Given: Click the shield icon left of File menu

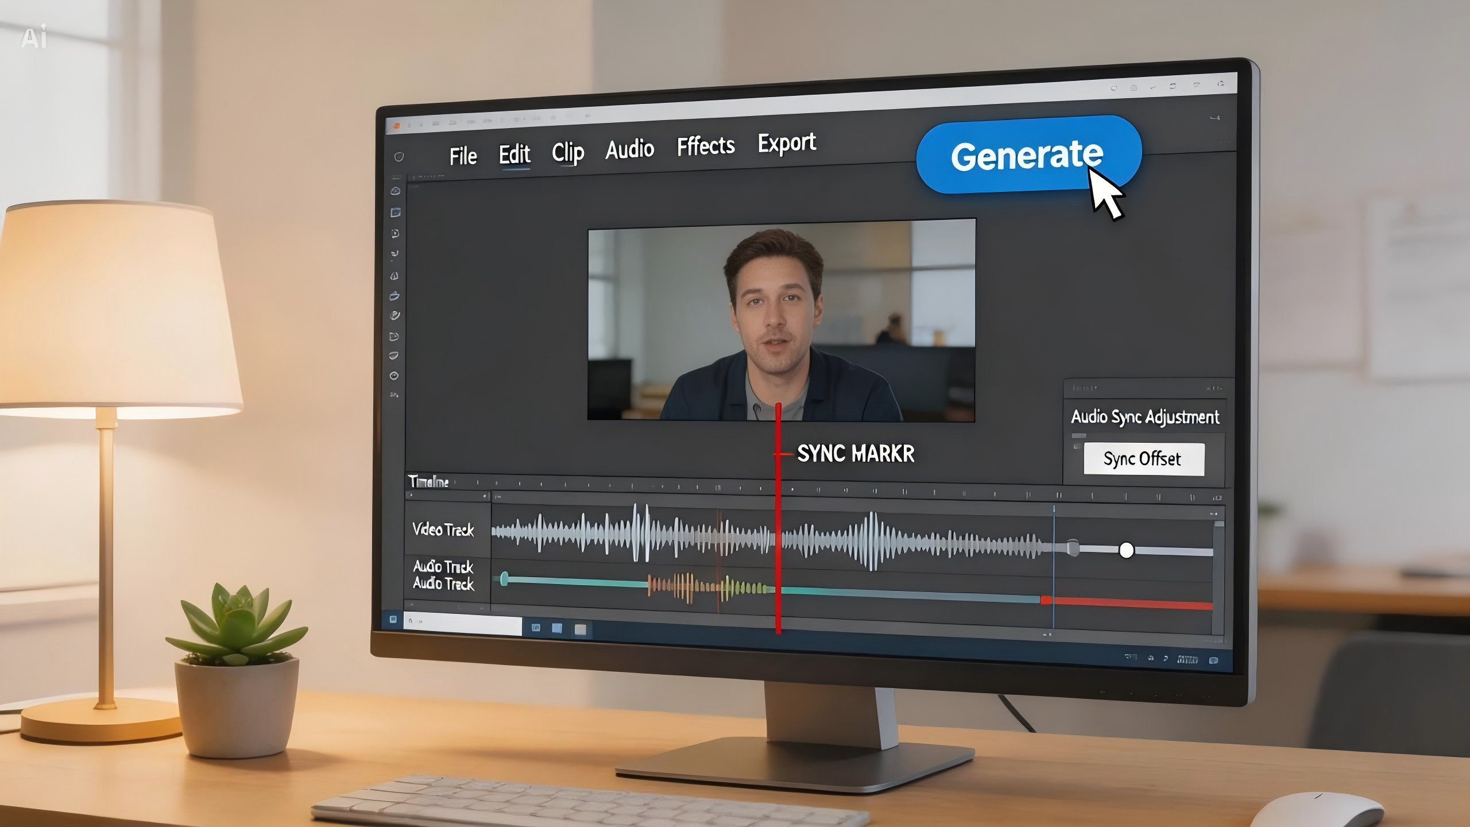Looking at the screenshot, I should [x=399, y=157].
